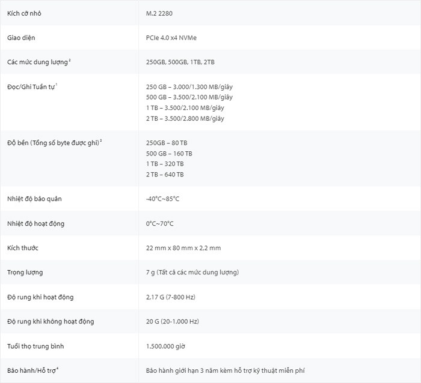
Task: Click footnote 1 next to 'Đọc/Ghi Tuần tự'
Action: pyautogui.click(x=57, y=85)
